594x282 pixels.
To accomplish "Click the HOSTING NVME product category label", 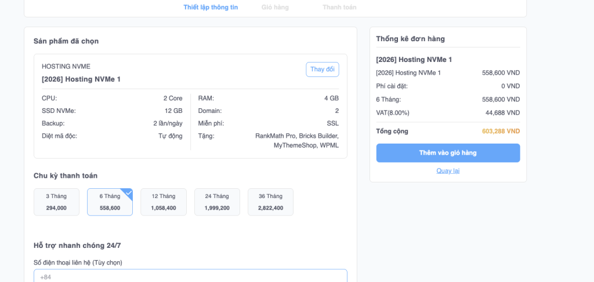I will tap(66, 67).
